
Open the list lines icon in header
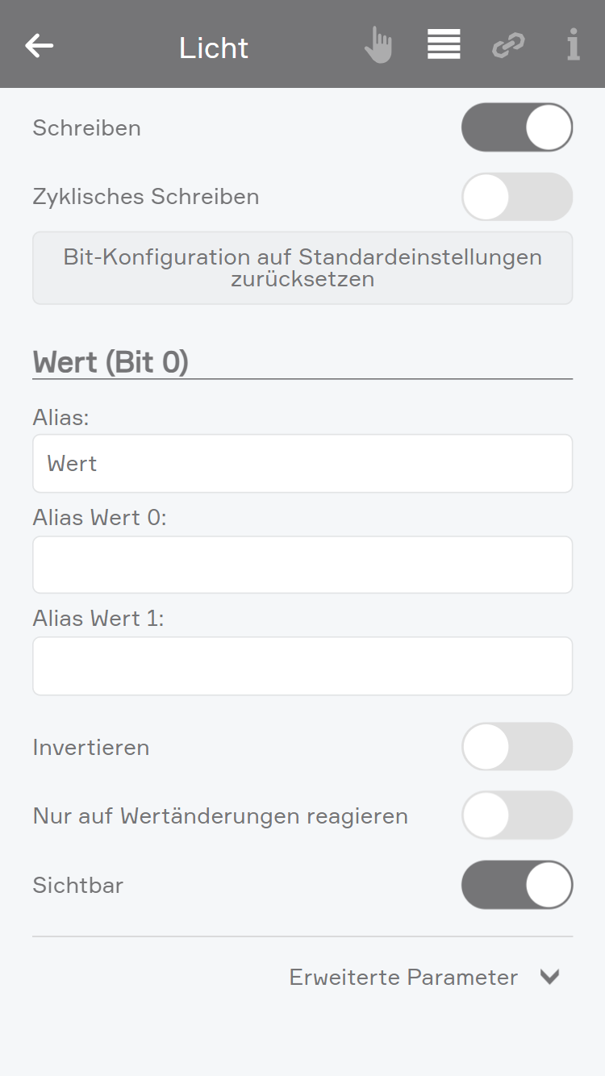[444, 44]
